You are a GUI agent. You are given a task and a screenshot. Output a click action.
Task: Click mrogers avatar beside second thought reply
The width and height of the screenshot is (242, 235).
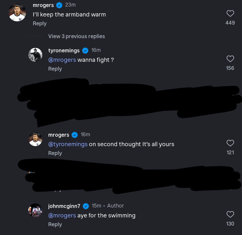pyautogui.click(x=35, y=139)
